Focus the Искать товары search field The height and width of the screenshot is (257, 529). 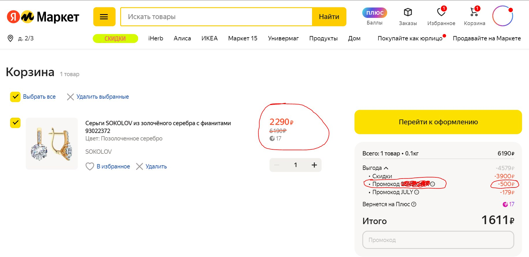pyautogui.click(x=216, y=17)
